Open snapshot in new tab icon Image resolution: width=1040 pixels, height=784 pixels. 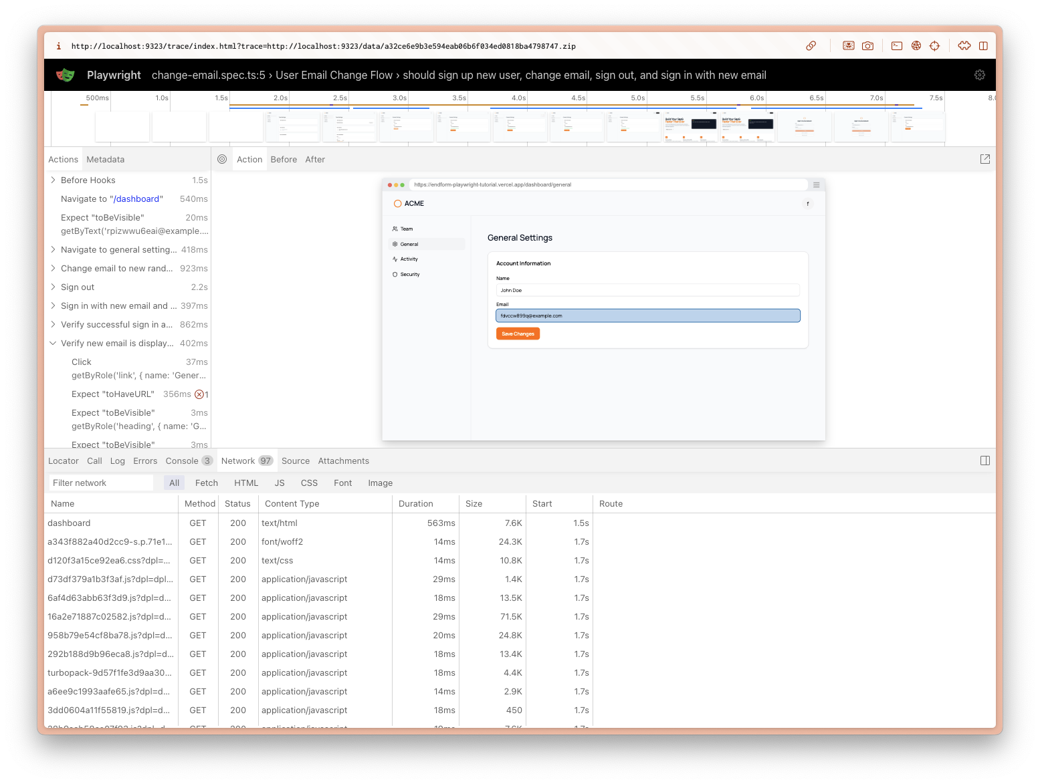coord(984,159)
